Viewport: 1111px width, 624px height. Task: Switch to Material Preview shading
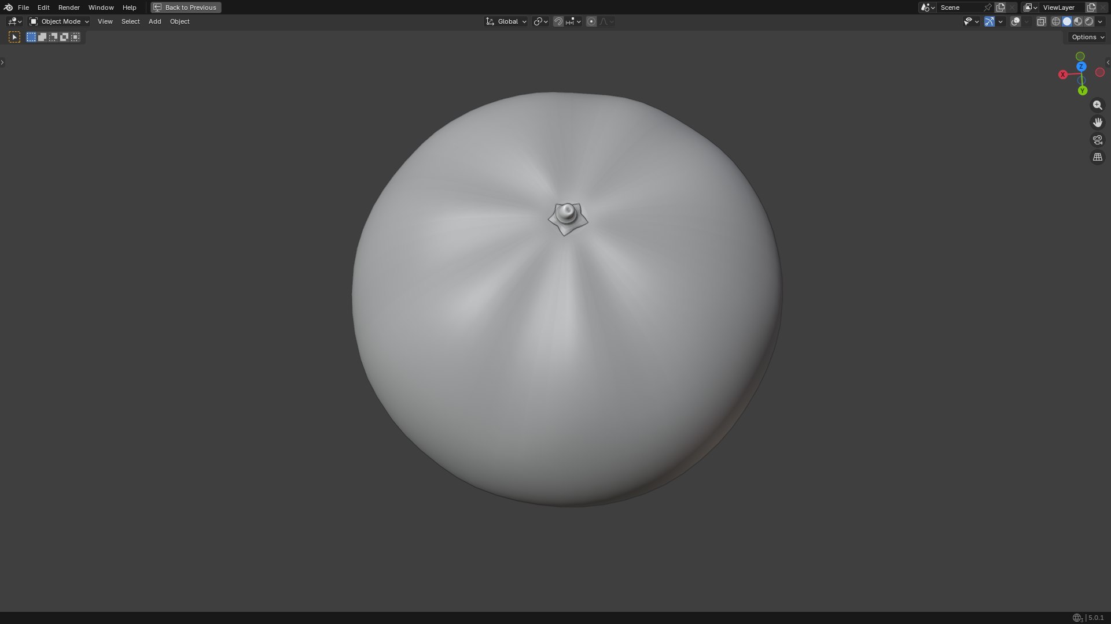tap(1078, 21)
